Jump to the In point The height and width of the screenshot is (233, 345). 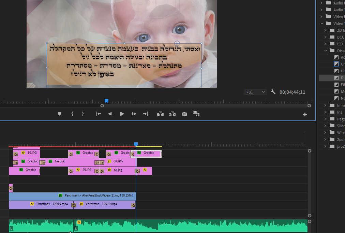(98, 114)
